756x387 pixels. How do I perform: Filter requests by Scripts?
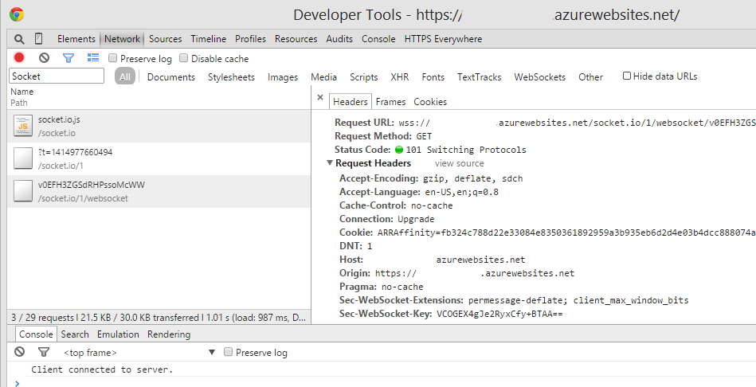click(x=363, y=77)
